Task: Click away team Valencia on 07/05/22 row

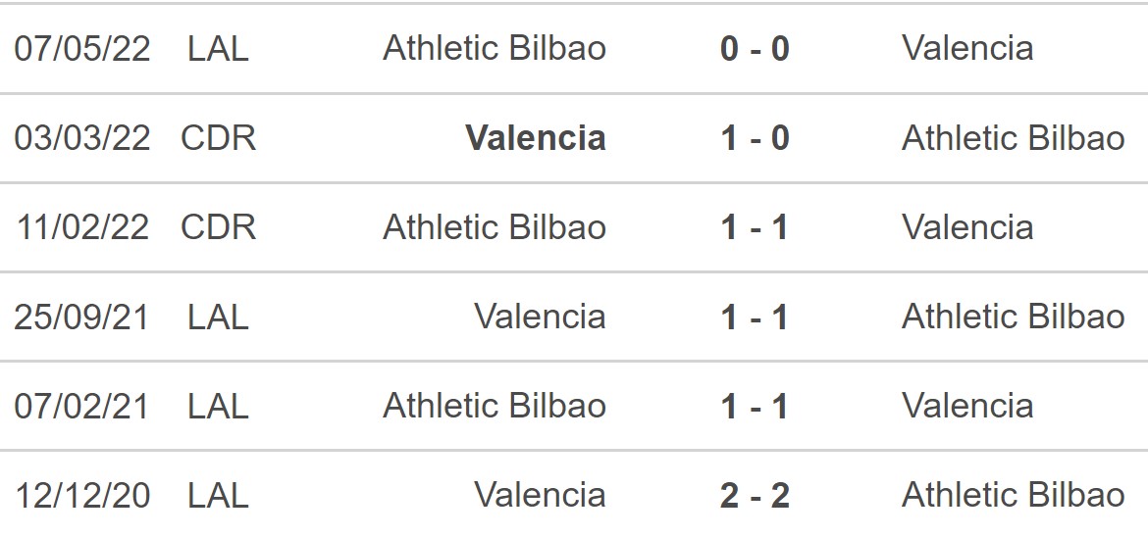Action: [x=967, y=48]
